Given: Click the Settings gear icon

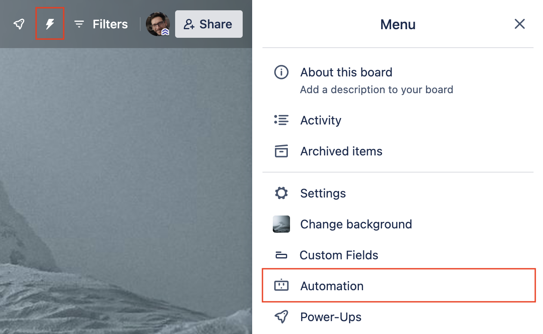Looking at the screenshot, I should tap(281, 193).
